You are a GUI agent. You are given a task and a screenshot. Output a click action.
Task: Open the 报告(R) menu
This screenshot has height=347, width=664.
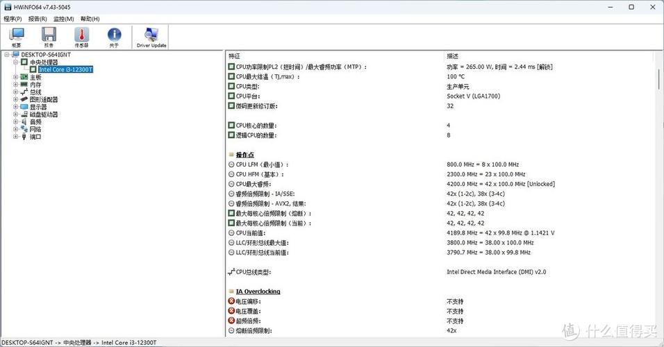(38, 19)
